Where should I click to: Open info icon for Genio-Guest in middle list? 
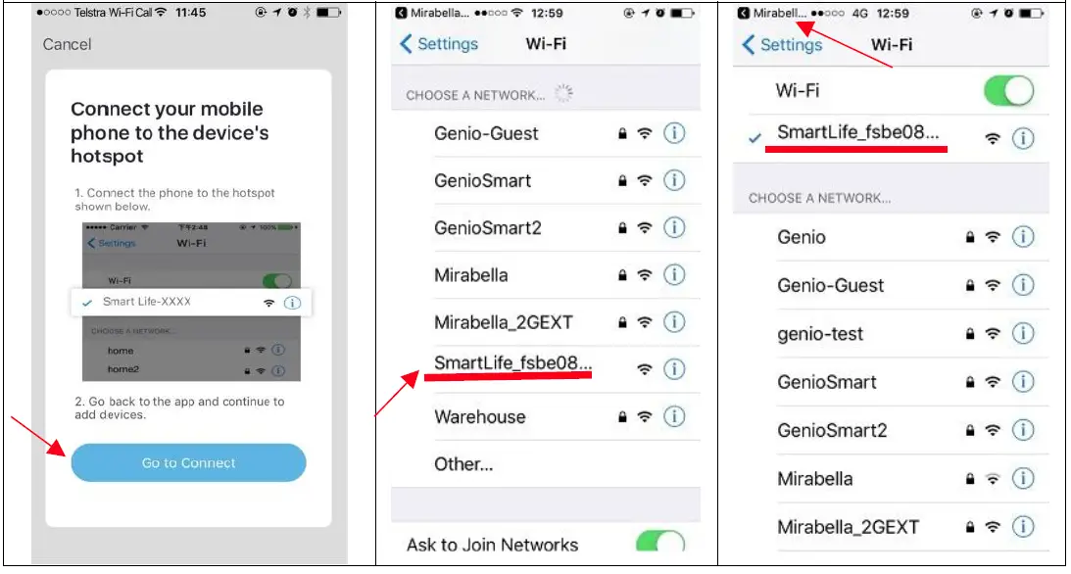pos(674,133)
